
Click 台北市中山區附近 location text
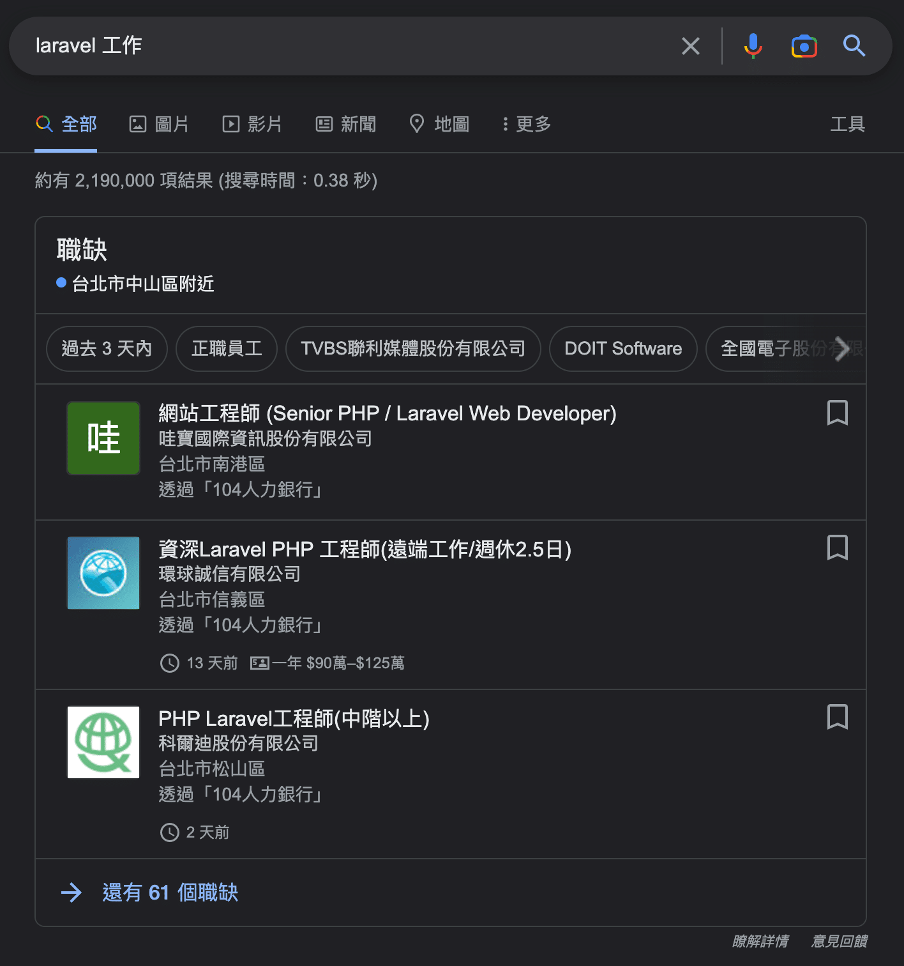[142, 284]
